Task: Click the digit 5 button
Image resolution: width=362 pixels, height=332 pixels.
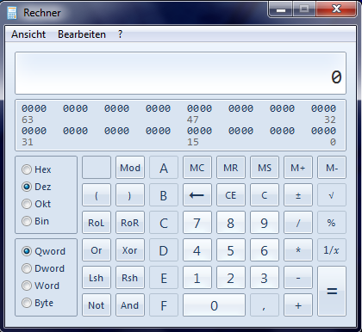Action: pos(231,250)
